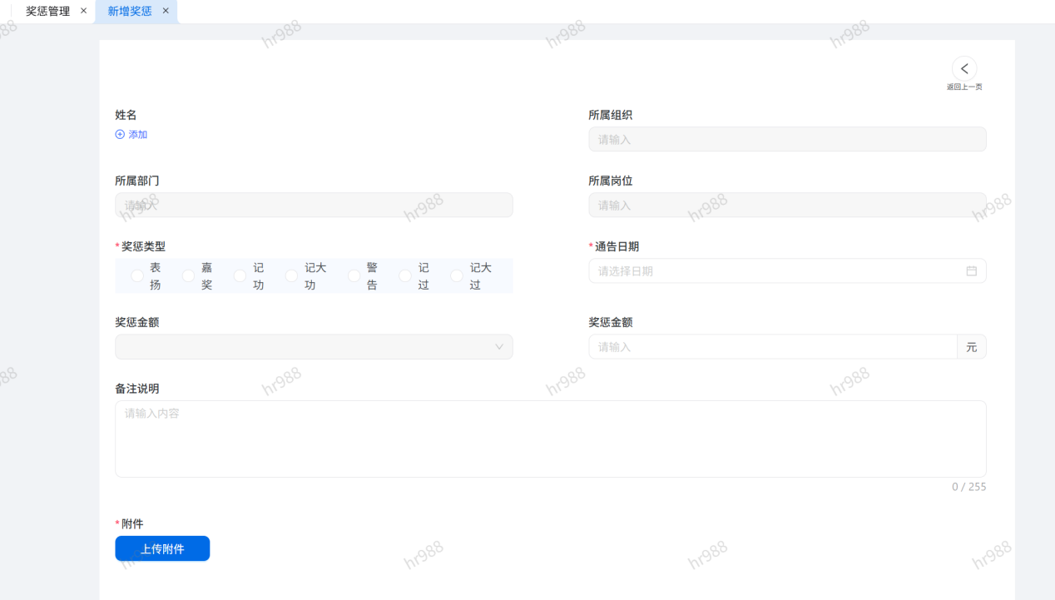The width and height of the screenshot is (1055, 600).
Task: Choose the 记过 radio option
Action: tap(405, 276)
